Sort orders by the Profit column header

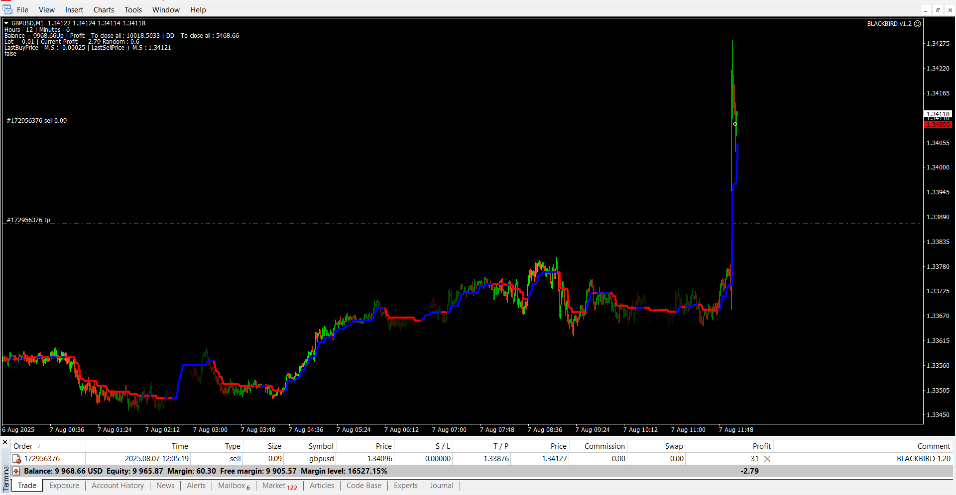[761, 446]
